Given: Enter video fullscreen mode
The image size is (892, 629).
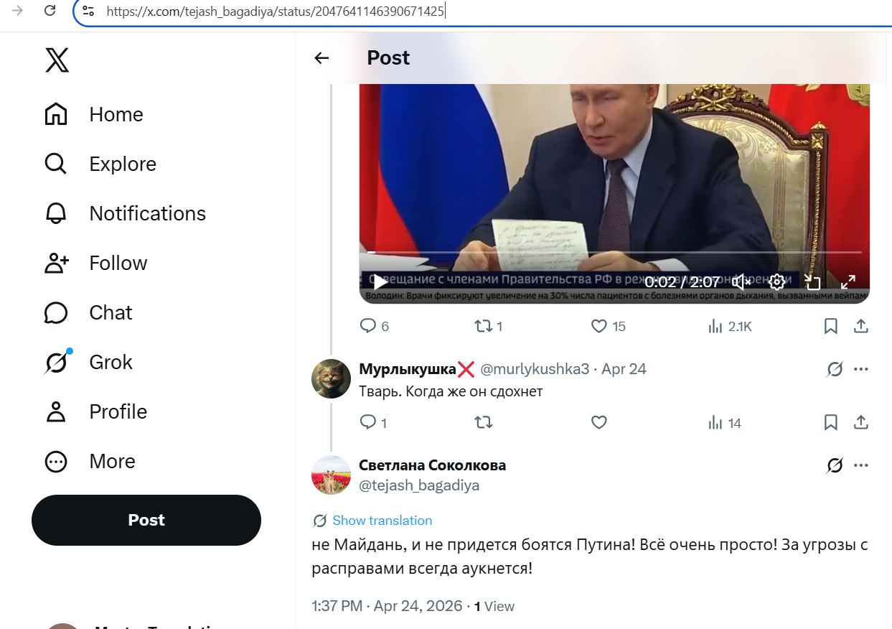Looking at the screenshot, I should pyautogui.click(x=848, y=281).
